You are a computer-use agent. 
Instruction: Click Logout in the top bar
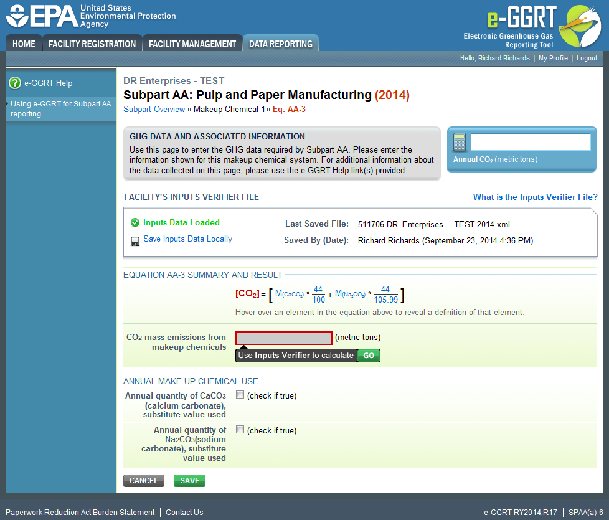point(586,58)
